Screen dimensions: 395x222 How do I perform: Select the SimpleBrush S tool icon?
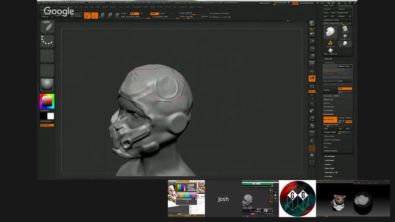pyautogui.click(x=330, y=43)
